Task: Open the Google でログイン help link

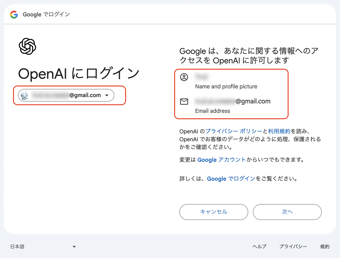Action: tap(231, 179)
